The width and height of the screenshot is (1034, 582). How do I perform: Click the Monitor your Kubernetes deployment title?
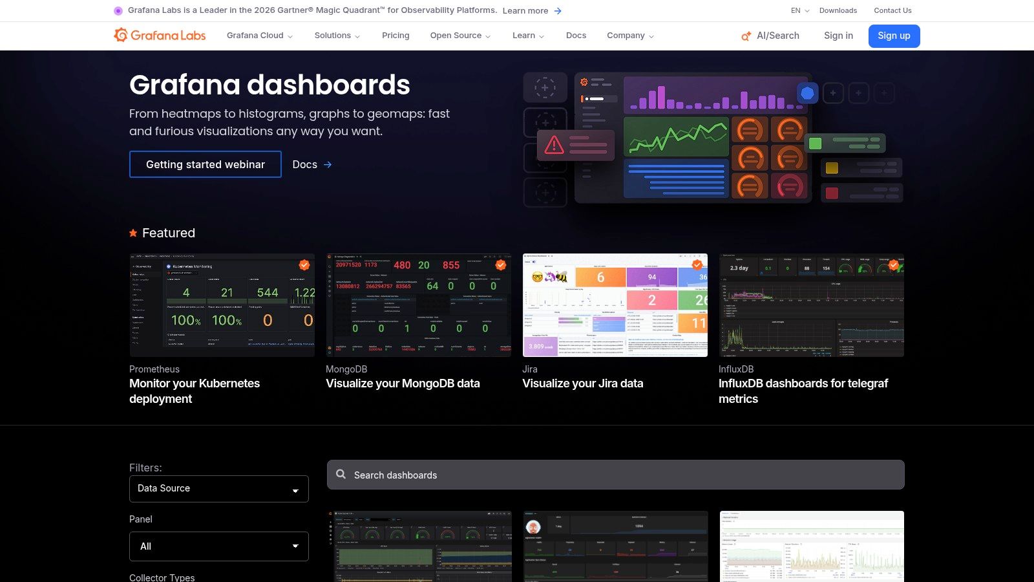(x=195, y=391)
